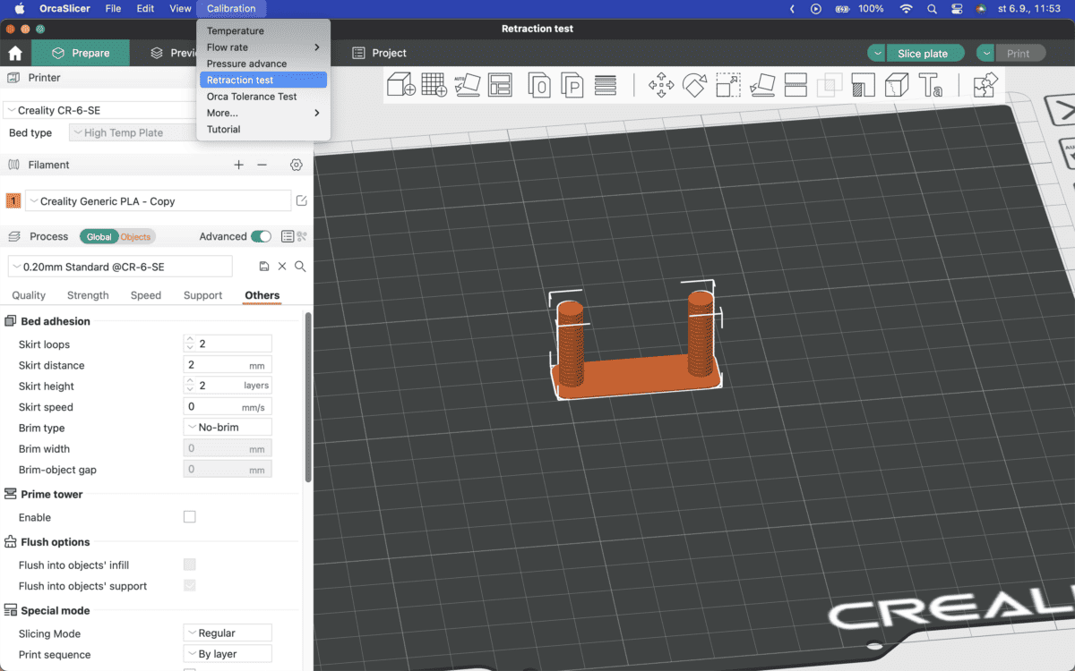Click the compare presets list icon

click(287, 236)
